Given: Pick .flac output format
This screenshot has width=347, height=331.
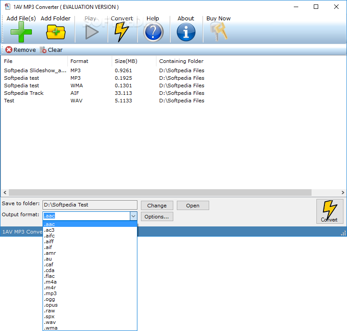Looking at the screenshot, I should (90, 276).
